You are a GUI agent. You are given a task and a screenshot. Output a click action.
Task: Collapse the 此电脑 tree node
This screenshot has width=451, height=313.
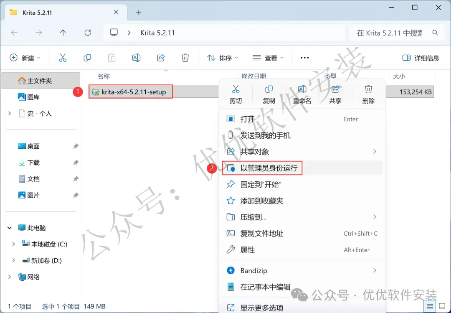tap(10, 228)
